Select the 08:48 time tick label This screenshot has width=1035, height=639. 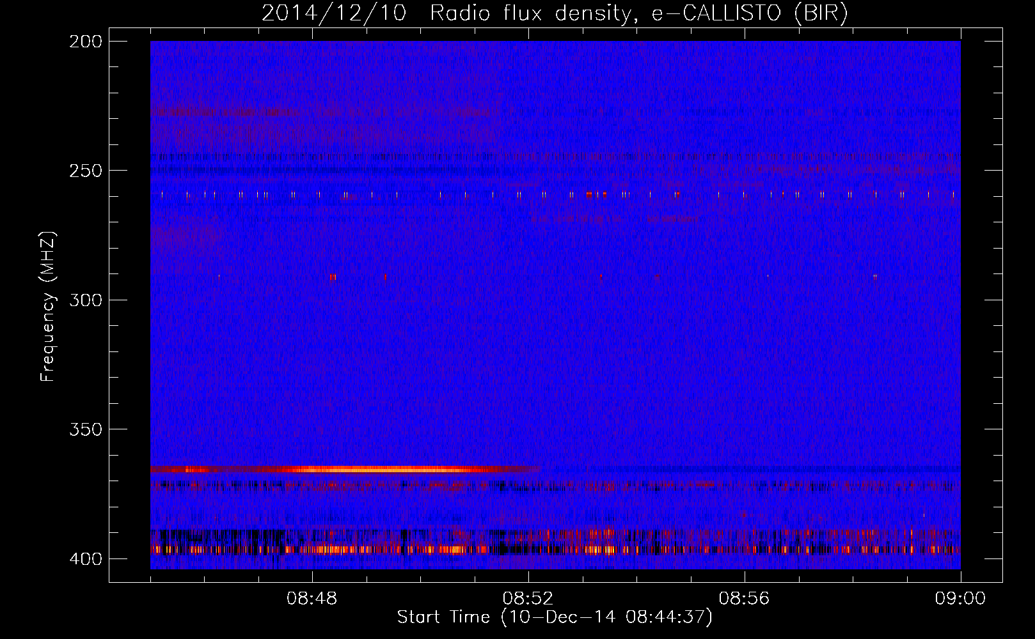312,599
